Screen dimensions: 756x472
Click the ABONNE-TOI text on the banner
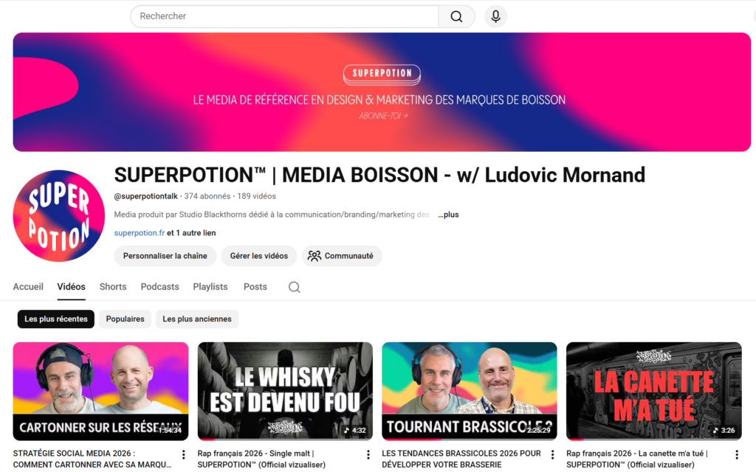point(382,115)
